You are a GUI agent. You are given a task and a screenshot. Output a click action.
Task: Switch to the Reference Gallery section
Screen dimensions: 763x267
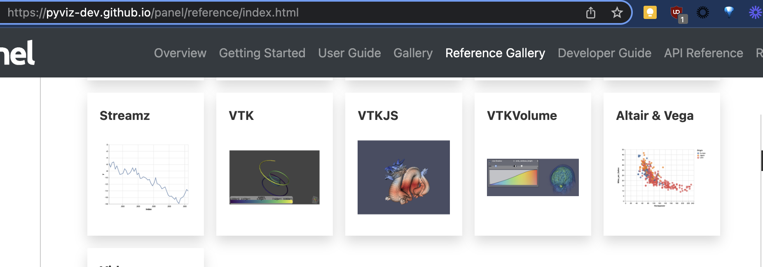494,53
